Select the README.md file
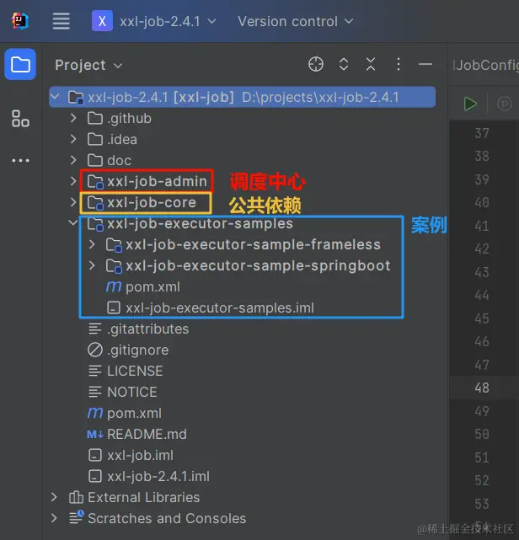519x540 pixels. tap(136, 434)
